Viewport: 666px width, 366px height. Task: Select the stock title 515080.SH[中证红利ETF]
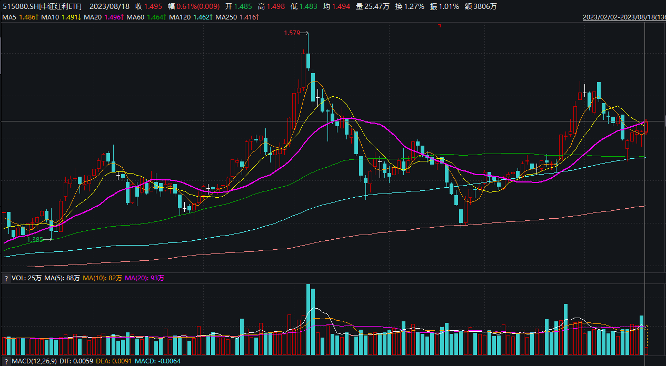tap(42, 6)
